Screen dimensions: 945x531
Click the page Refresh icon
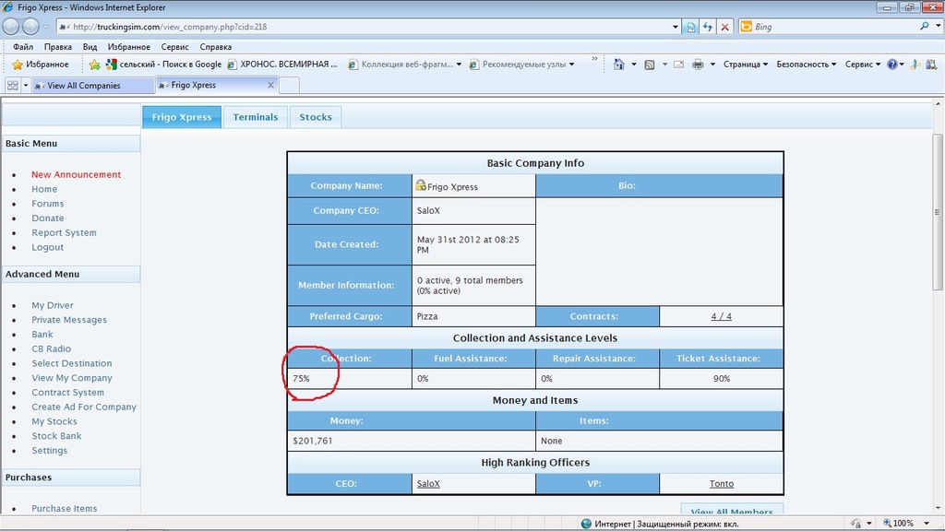tap(708, 28)
